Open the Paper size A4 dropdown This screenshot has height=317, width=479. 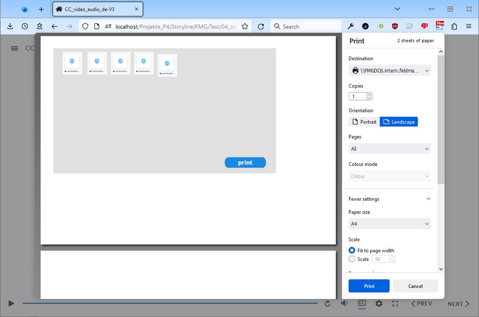(389, 224)
